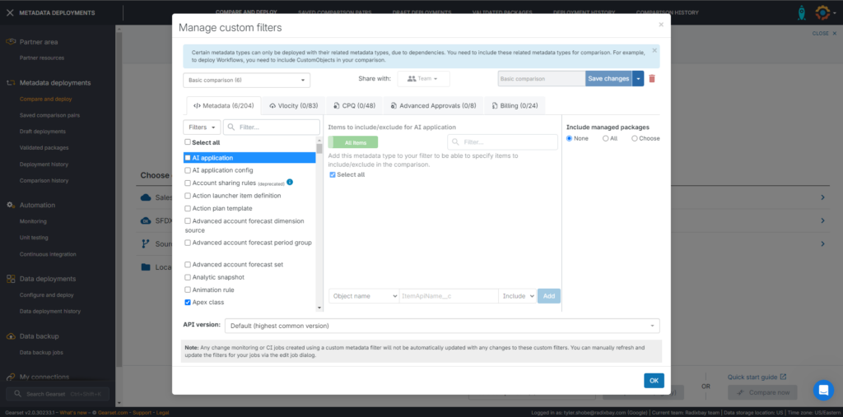The height and width of the screenshot is (417, 843).
Task: Open the Include/exclude dropdown
Action: [x=517, y=296]
